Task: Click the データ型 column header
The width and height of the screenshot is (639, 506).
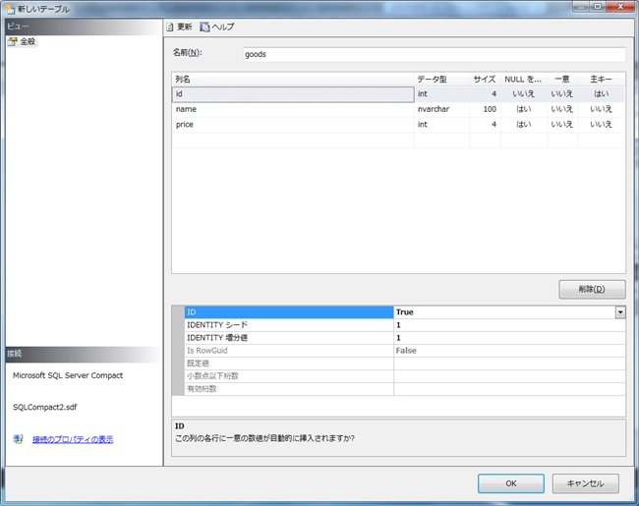Action: (441, 80)
